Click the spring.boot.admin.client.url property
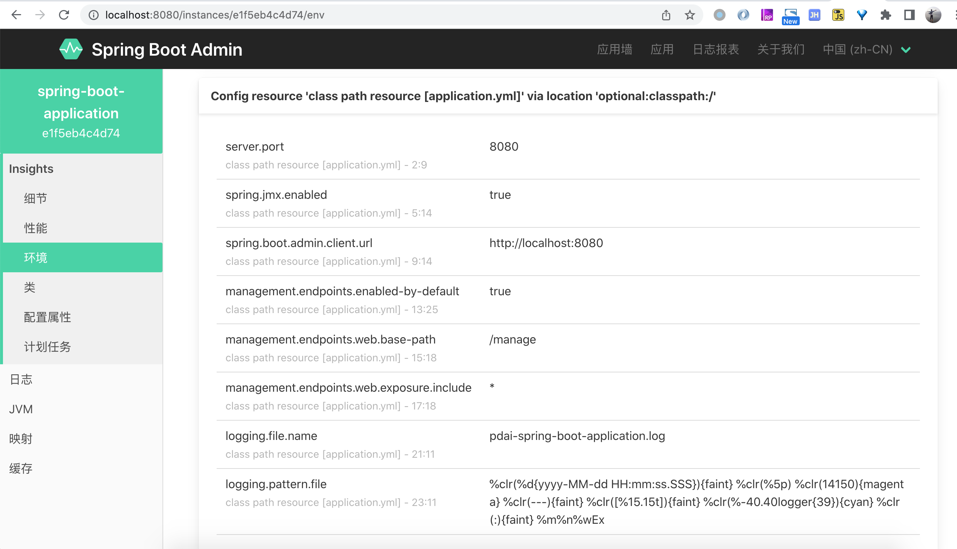The image size is (957, 549). 299,243
